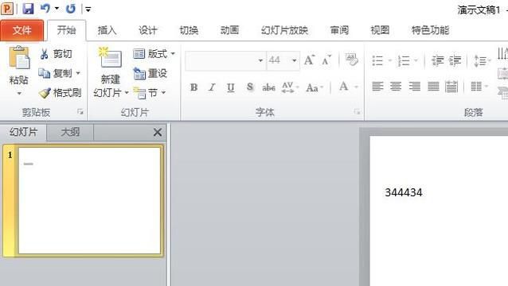Open the line spacing menu
Screen dimensions: 508x286
tap(482, 60)
